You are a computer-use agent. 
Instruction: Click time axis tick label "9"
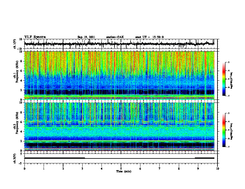pyautogui.click(x=198, y=169)
